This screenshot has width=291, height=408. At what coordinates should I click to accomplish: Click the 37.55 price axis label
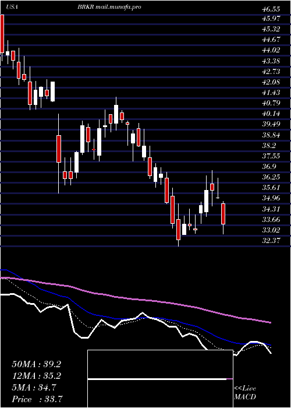click(271, 156)
